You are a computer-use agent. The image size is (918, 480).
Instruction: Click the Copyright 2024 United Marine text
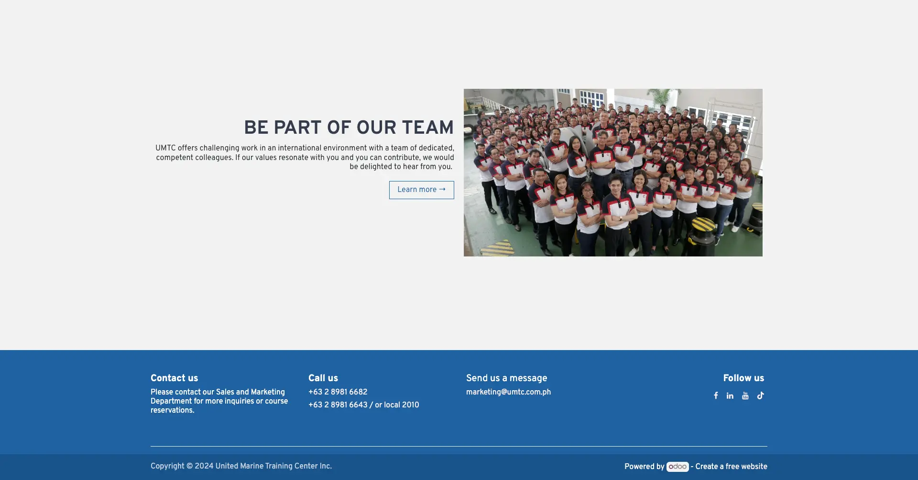tap(241, 466)
